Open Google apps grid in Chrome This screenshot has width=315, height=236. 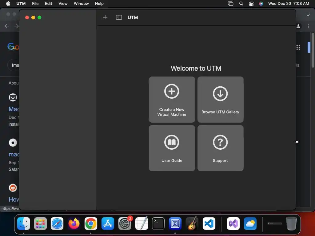298,47
